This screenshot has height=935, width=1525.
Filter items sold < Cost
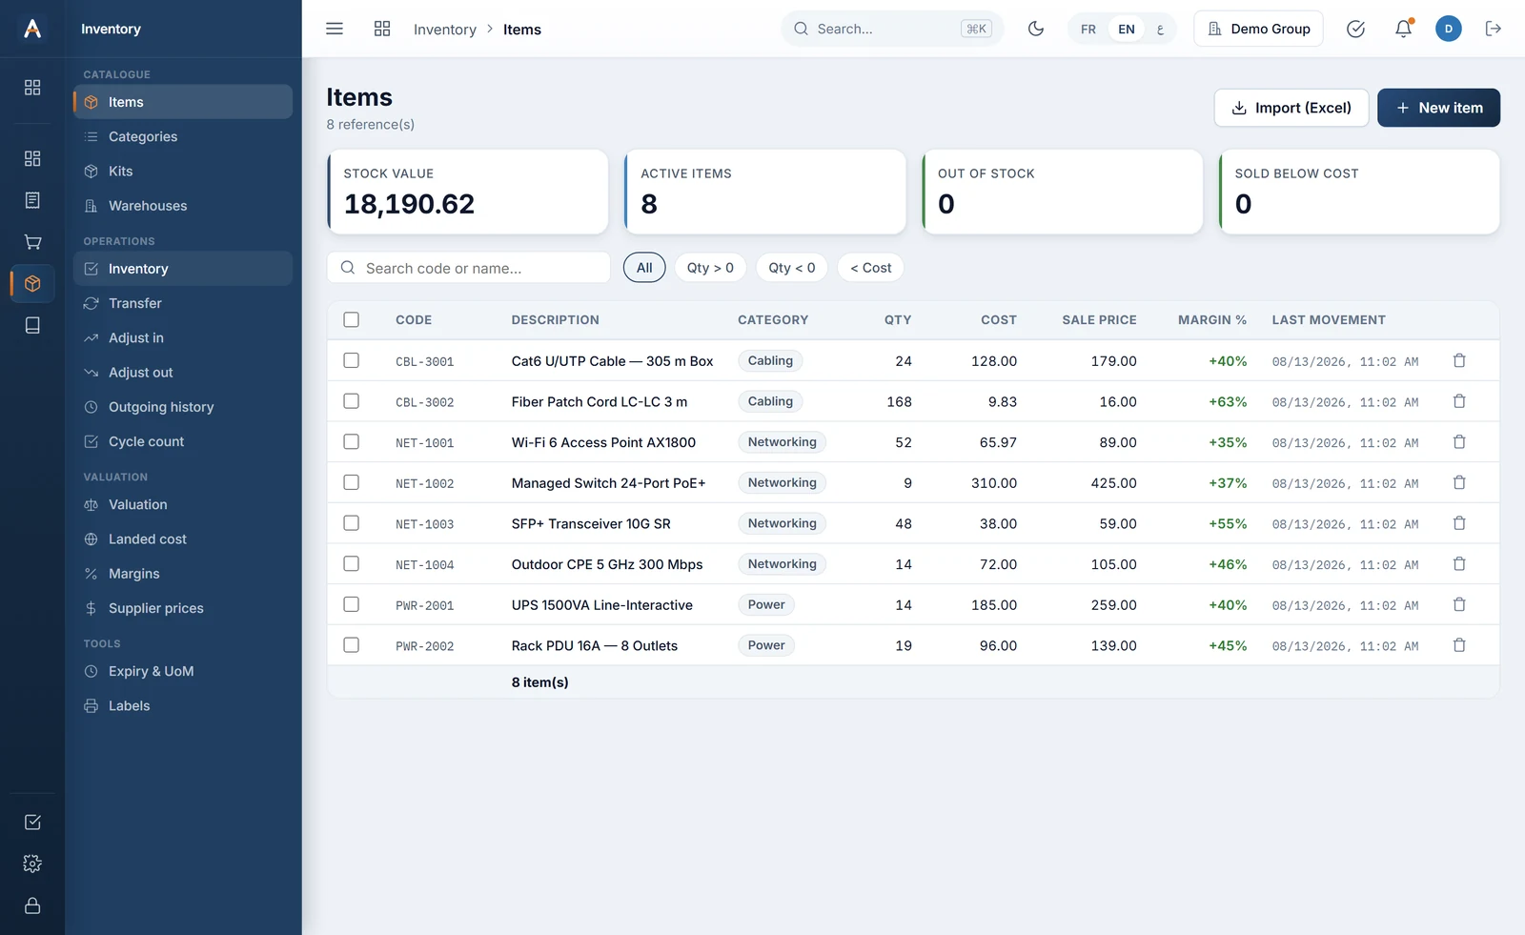[x=870, y=268]
